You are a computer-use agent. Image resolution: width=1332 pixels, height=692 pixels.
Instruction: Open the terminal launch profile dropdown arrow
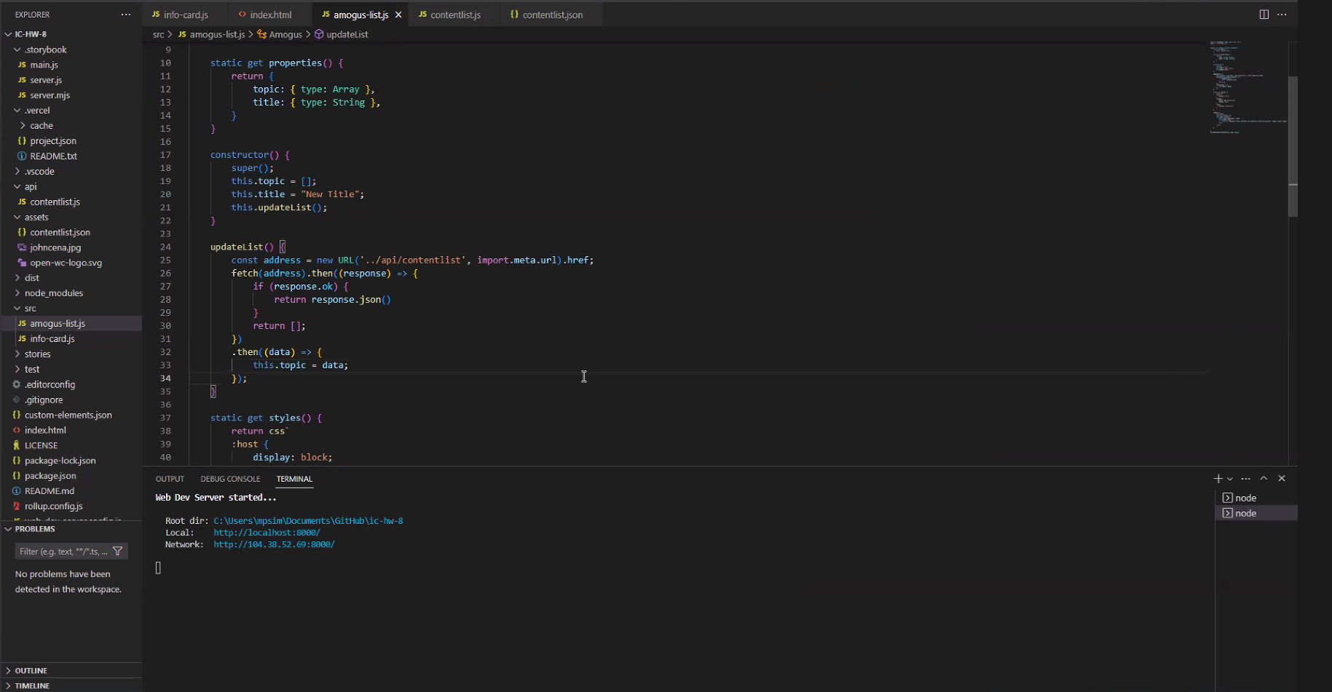click(x=1229, y=478)
